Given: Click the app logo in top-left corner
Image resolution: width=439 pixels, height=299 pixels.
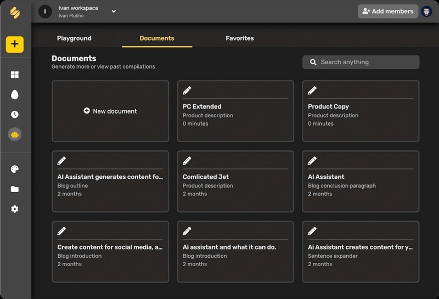Looking at the screenshot, I should (x=15, y=13).
